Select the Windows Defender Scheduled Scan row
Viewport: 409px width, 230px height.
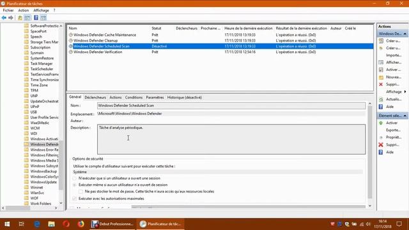220,47
